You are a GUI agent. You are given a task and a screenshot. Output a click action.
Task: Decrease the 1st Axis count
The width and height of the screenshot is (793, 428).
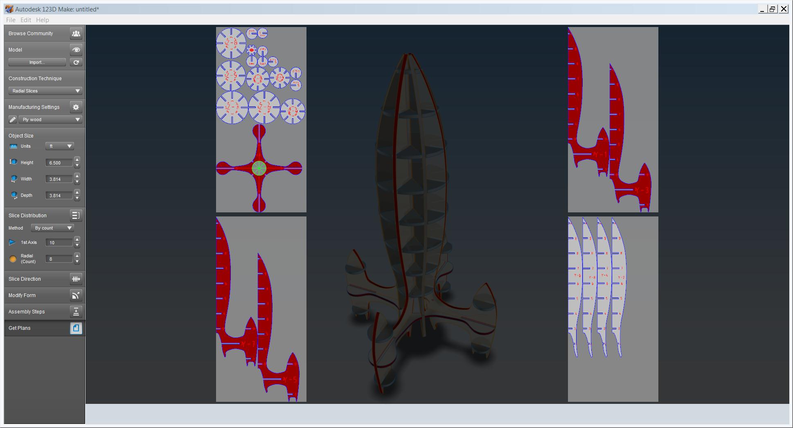[x=77, y=245]
